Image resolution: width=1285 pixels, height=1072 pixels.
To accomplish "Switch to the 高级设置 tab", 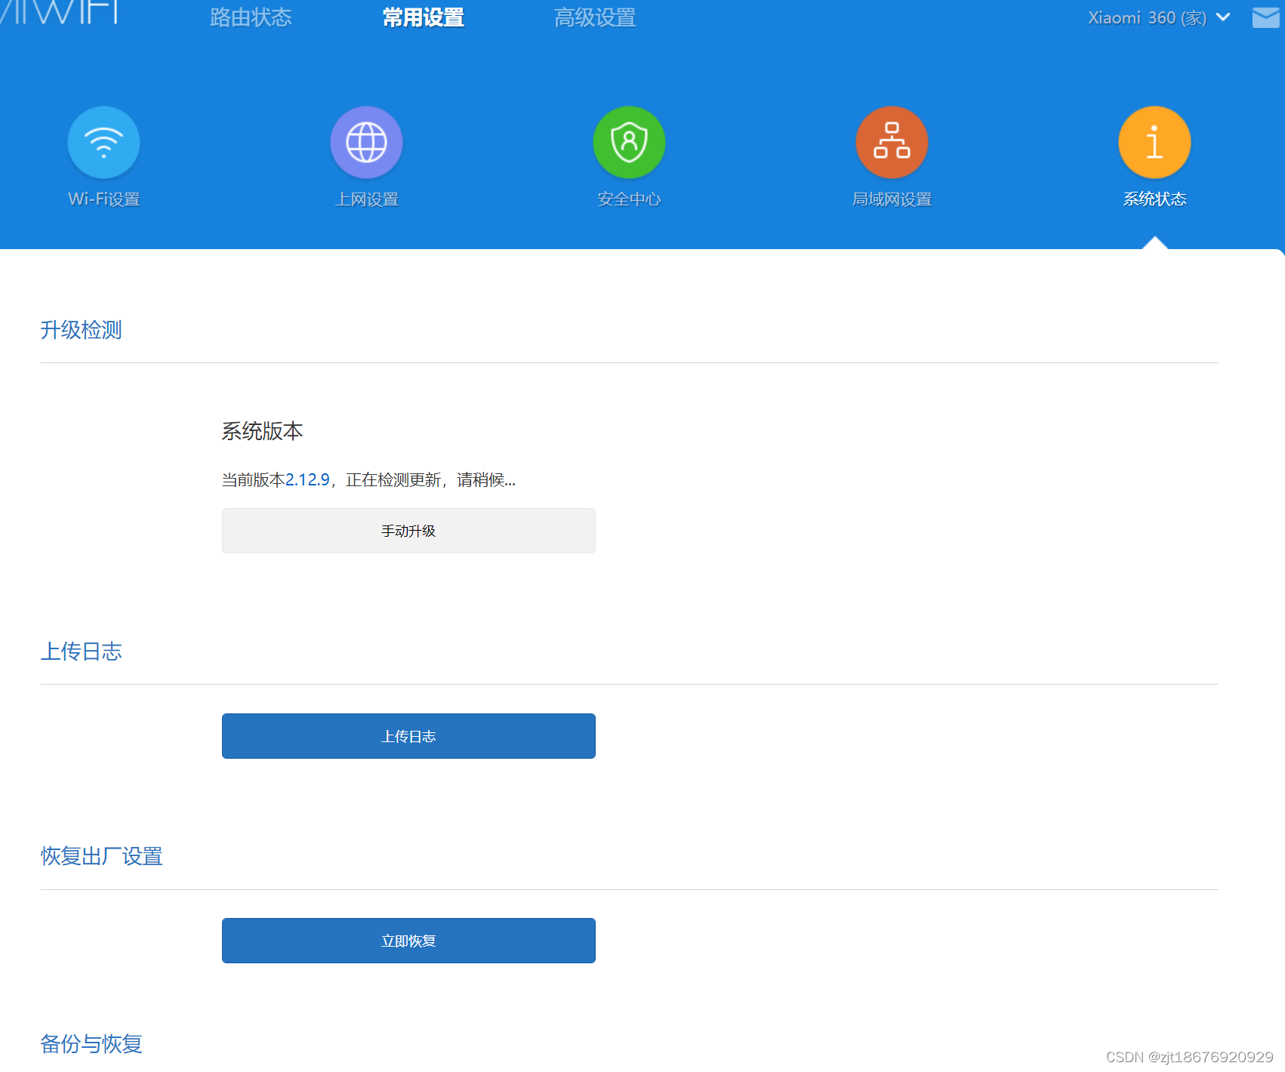I will [x=595, y=17].
